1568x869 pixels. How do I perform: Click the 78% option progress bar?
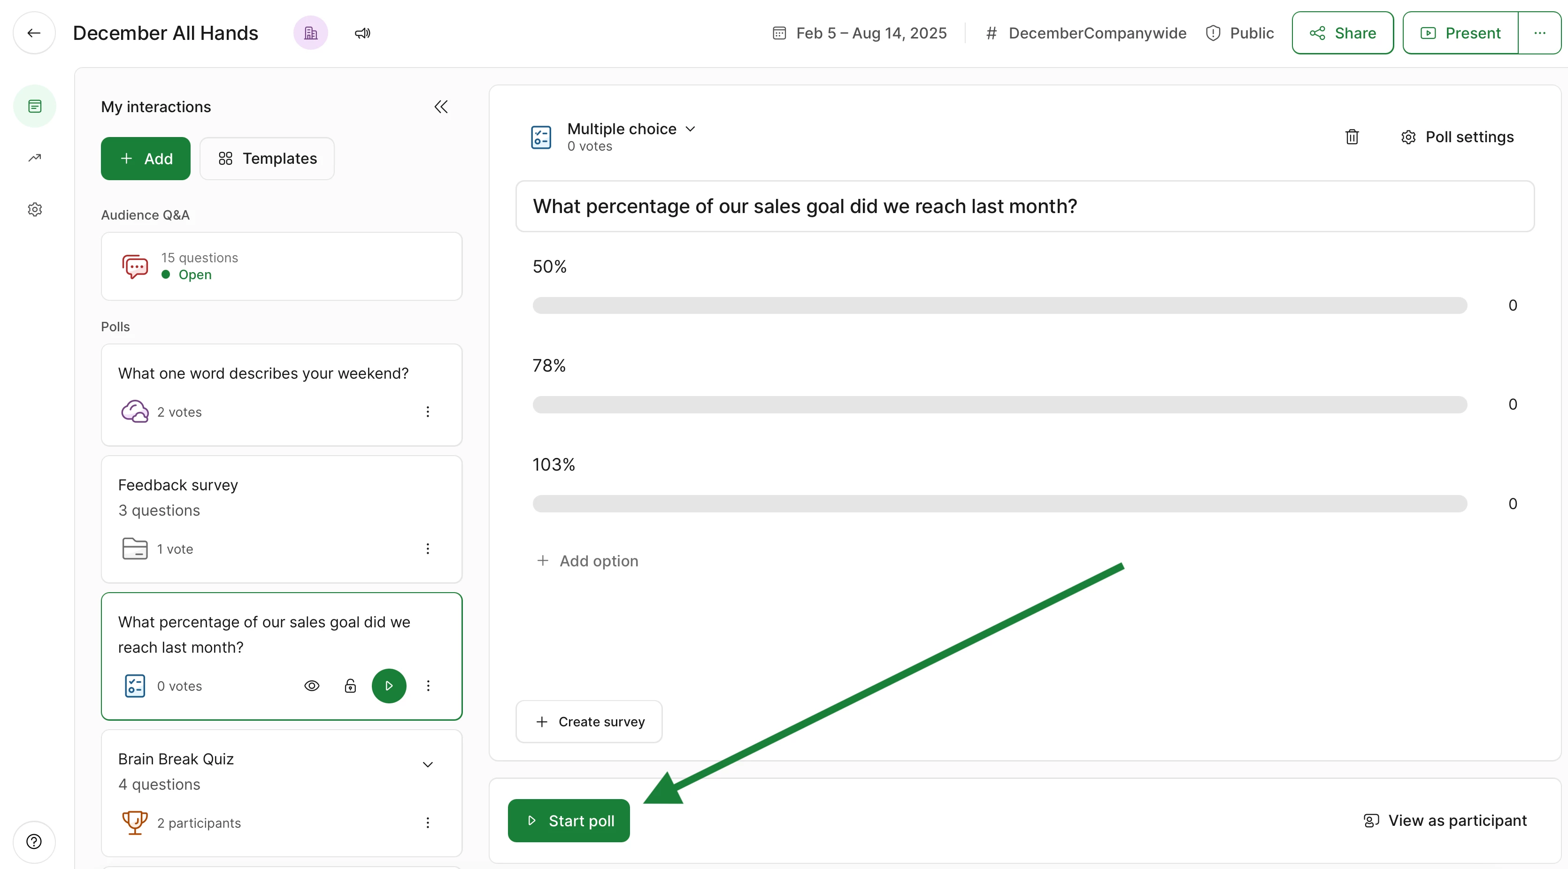coord(999,404)
